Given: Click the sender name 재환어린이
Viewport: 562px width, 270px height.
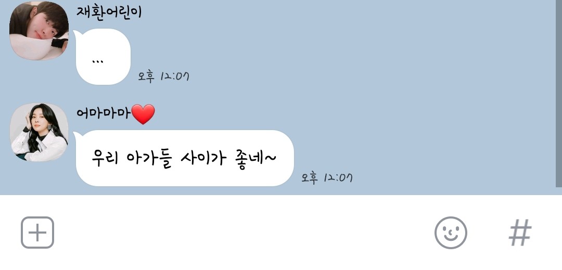Looking at the screenshot, I should [x=109, y=12].
